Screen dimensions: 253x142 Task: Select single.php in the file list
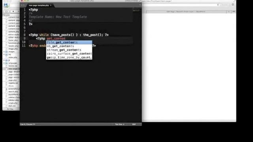(13, 103)
